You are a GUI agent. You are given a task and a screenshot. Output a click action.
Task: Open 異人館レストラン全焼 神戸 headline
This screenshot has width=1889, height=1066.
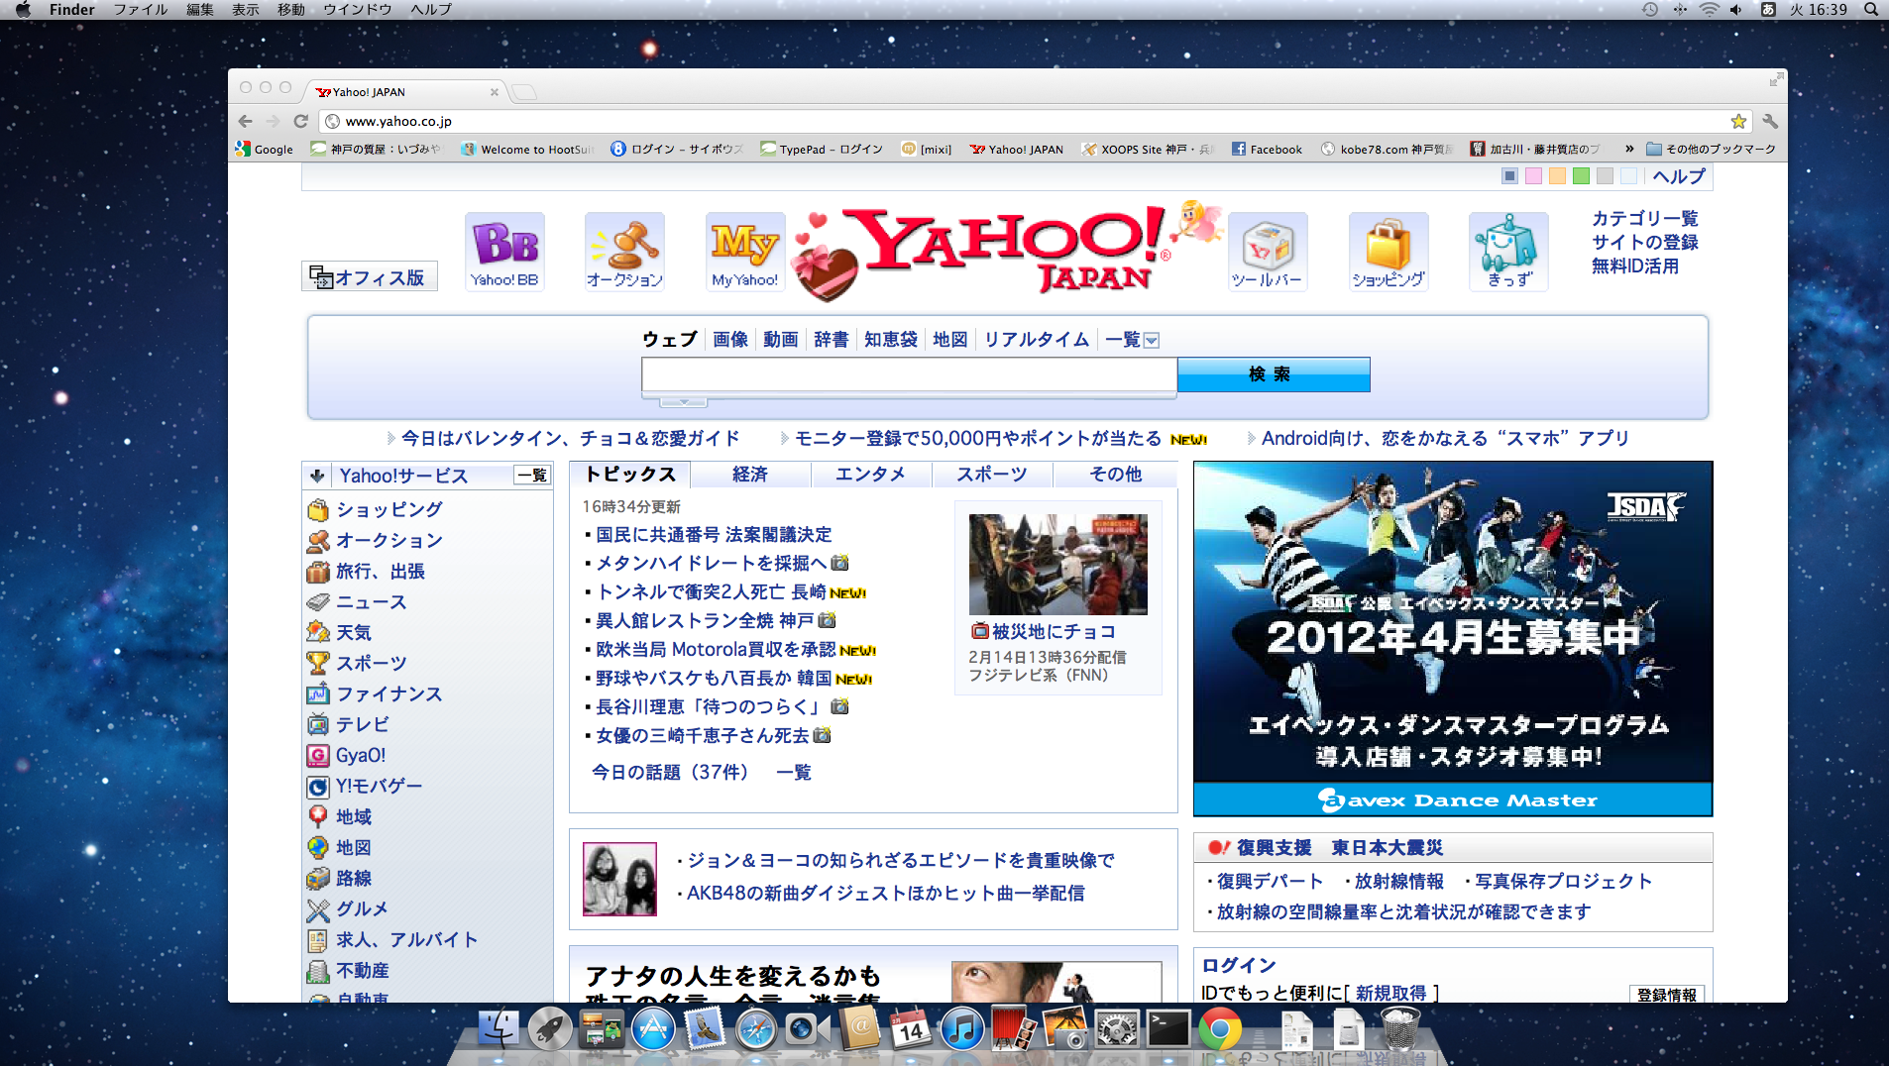coord(705,620)
